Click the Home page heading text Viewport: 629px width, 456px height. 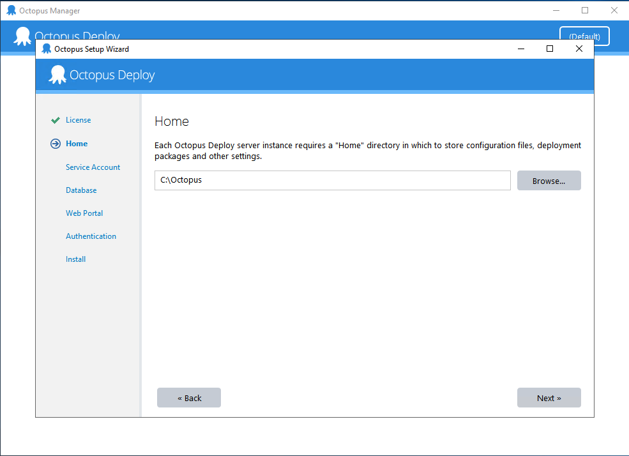click(172, 121)
